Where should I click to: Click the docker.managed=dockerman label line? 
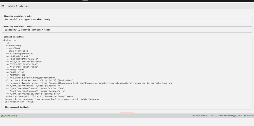tap(30, 78)
